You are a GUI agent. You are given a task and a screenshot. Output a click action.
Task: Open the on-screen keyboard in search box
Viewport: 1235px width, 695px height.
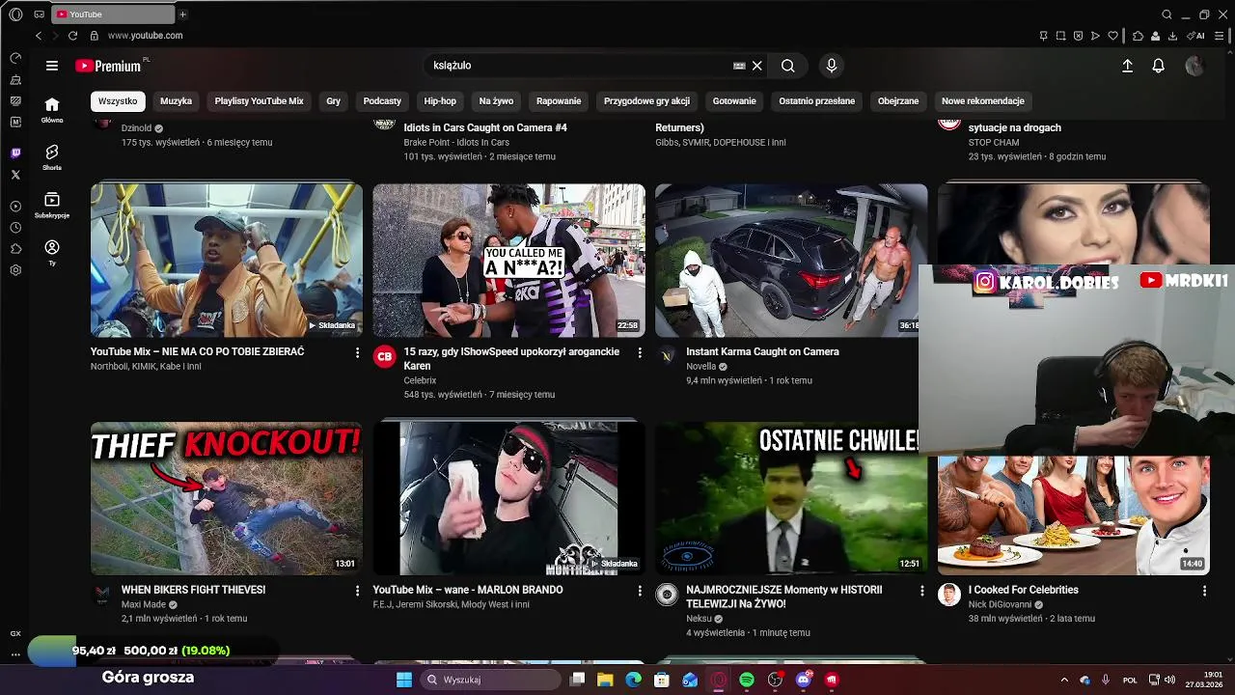[x=739, y=66]
